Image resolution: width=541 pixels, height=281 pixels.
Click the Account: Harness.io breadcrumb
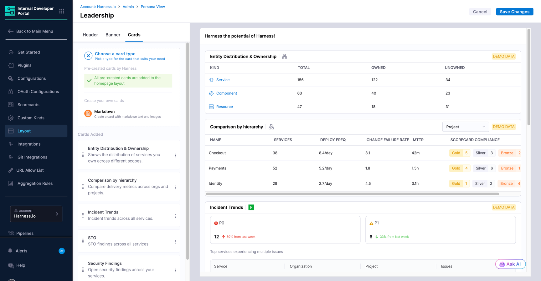[98, 7]
